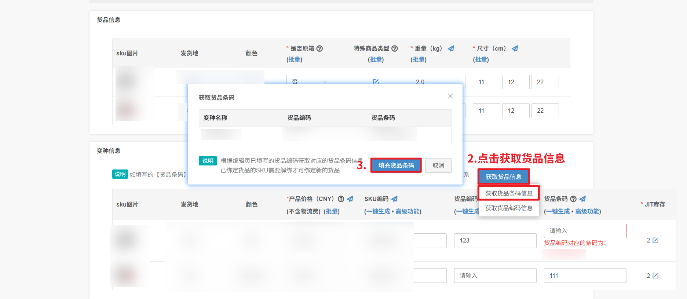
Task: Click edit icon next to first JIT库存 value
Action: 655,240
